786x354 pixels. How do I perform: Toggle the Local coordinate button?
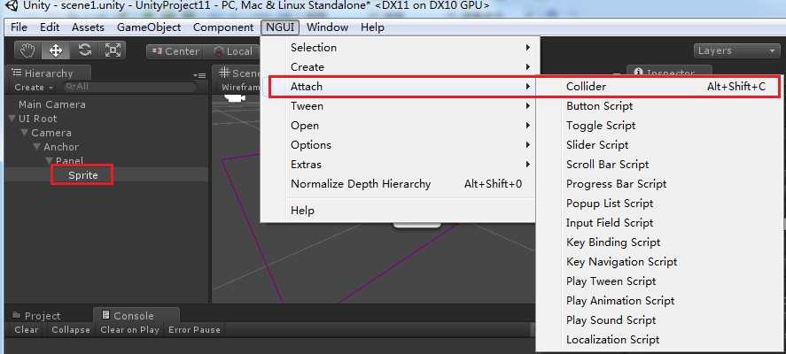click(233, 51)
